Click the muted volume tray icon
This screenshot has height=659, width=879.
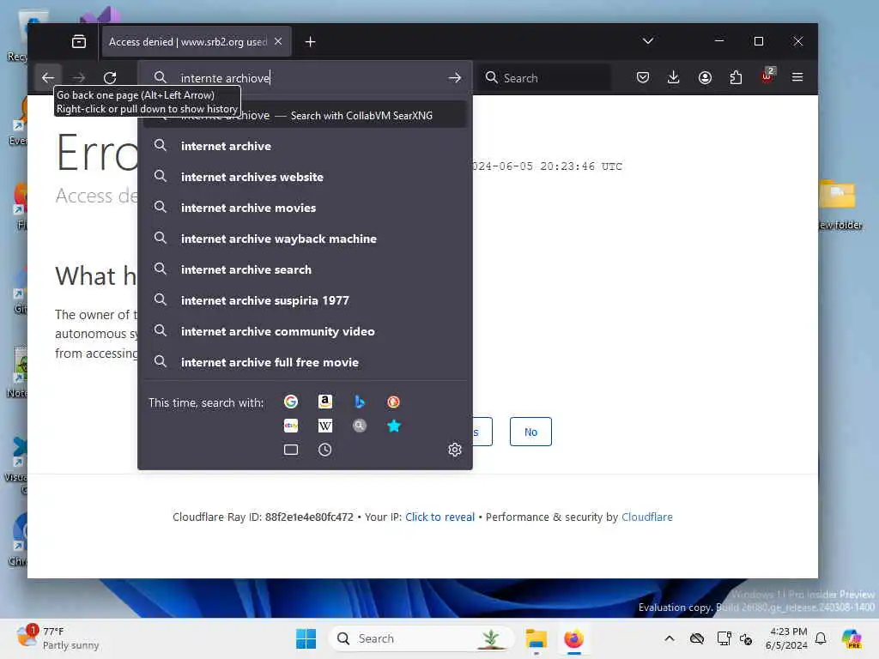(746, 638)
